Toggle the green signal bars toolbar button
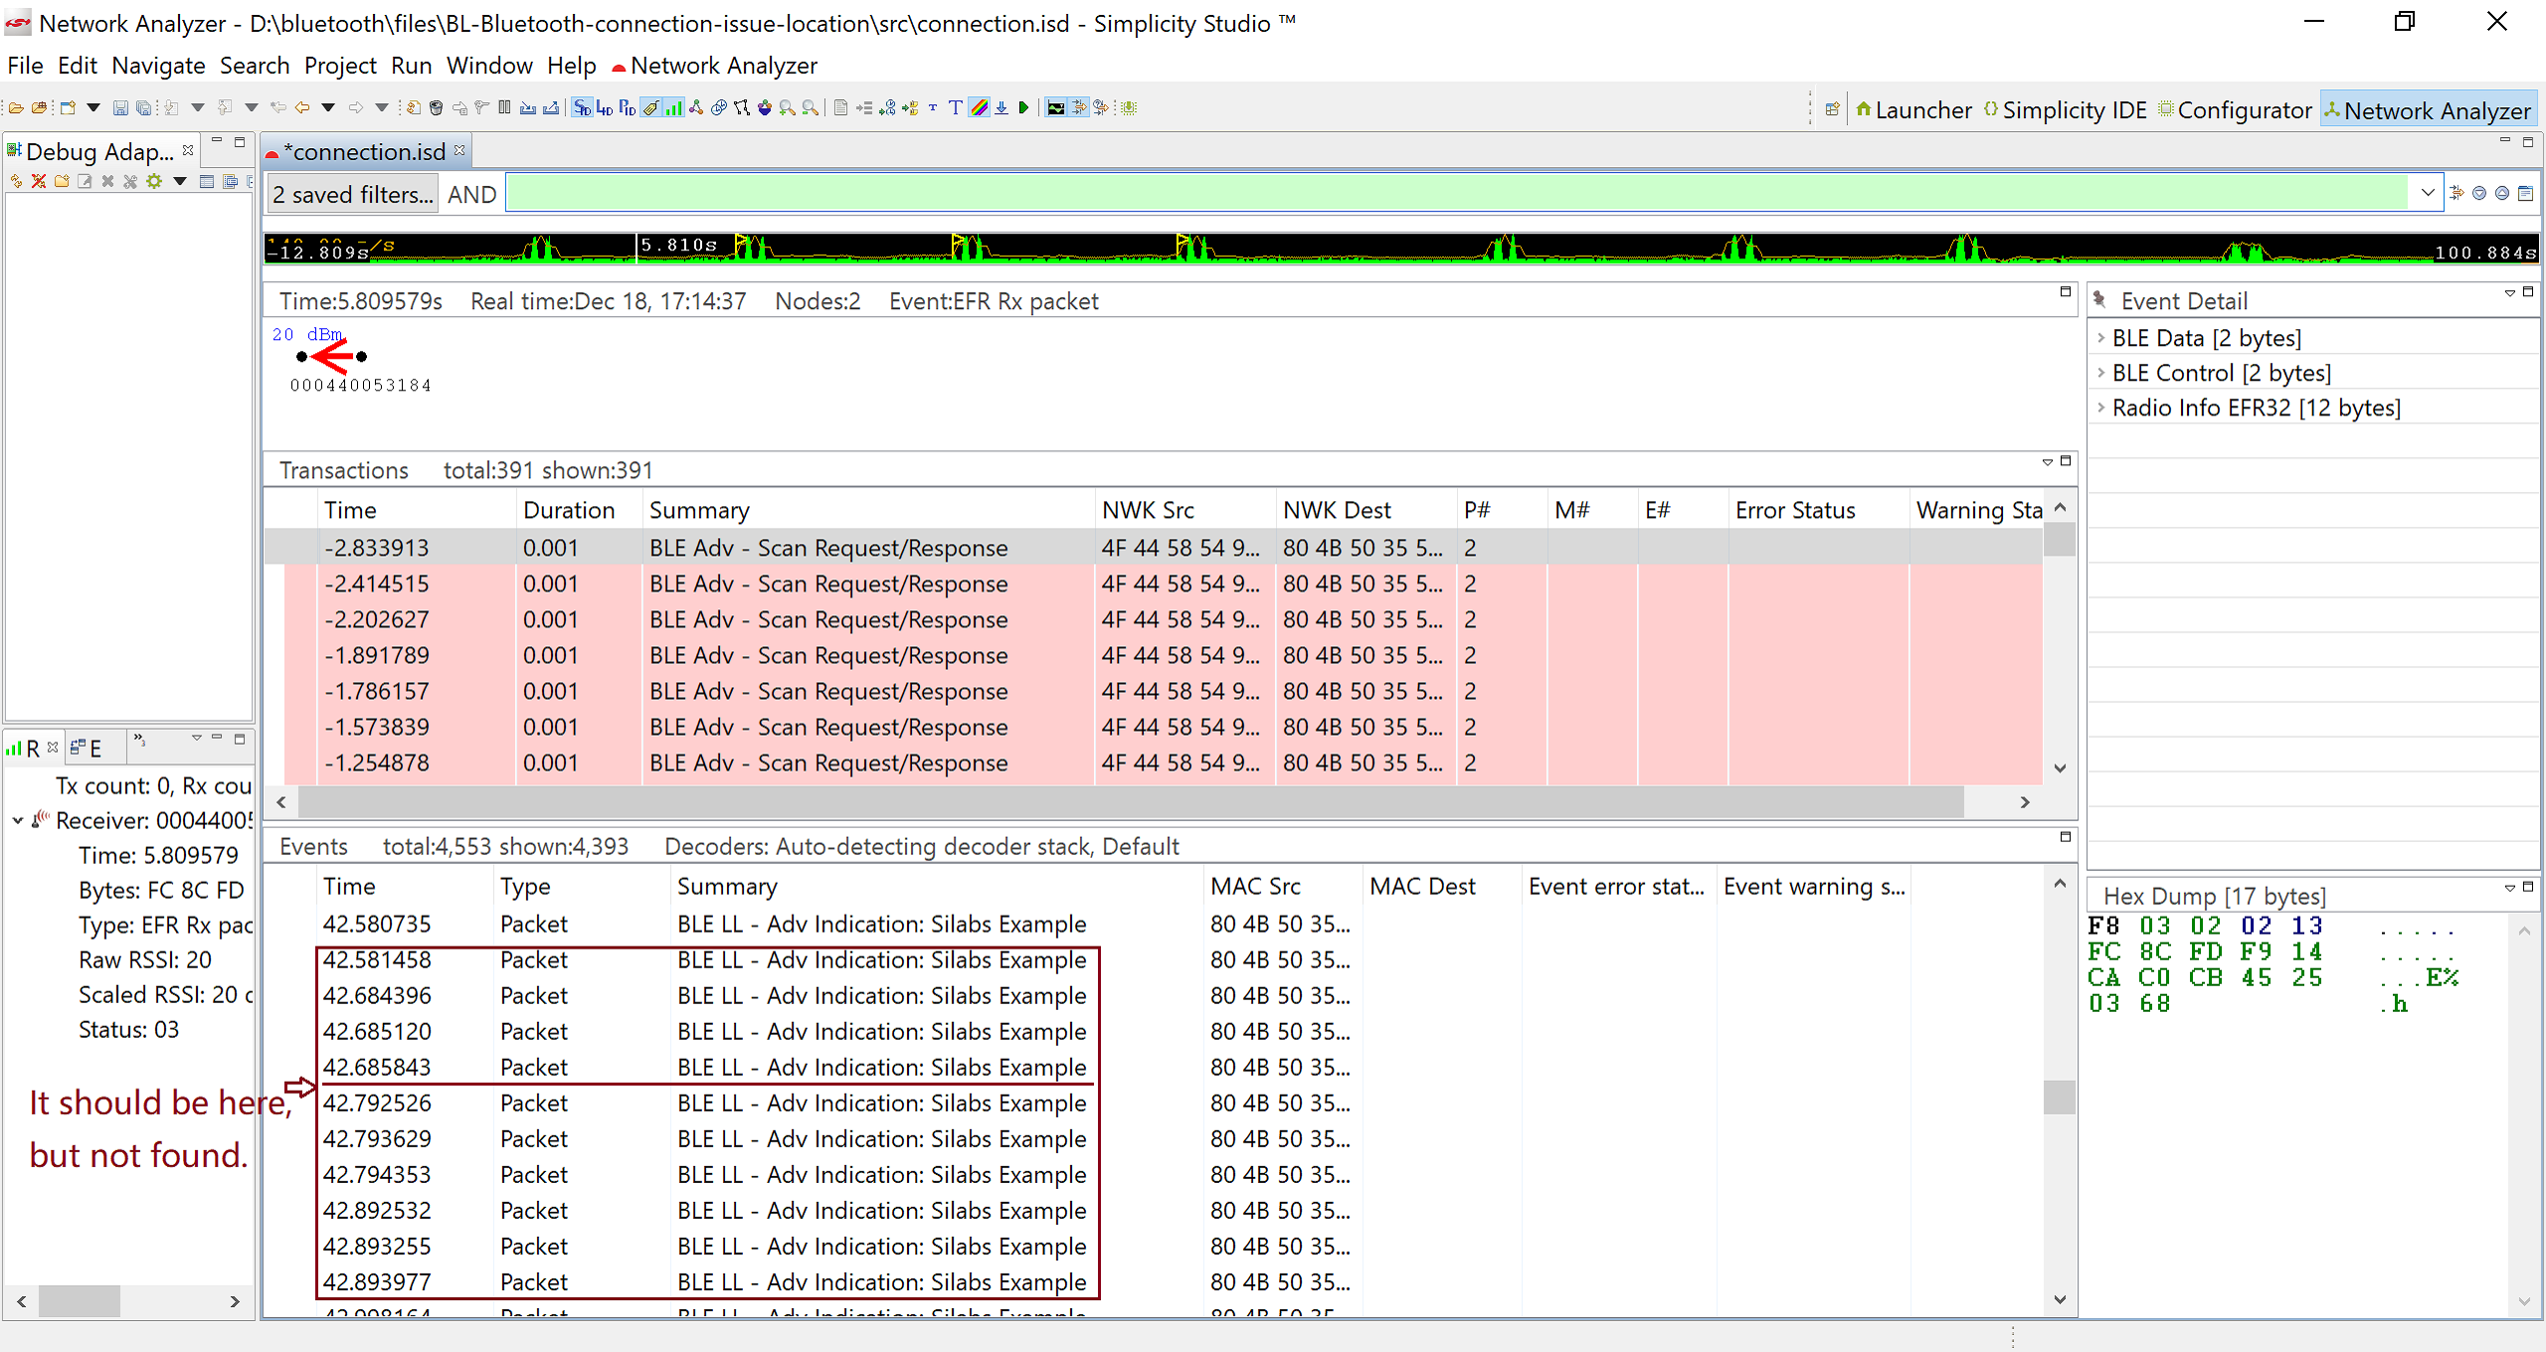 pyautogui.click(x=674, y=107)
